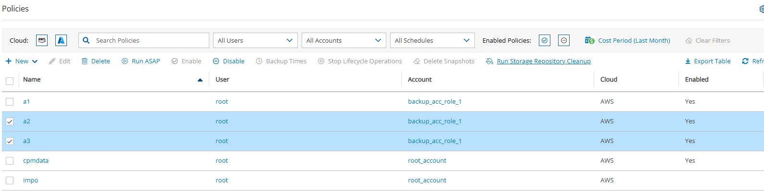Sort by the Cloud column header
764x192 pixels.
tap(609, 80)
